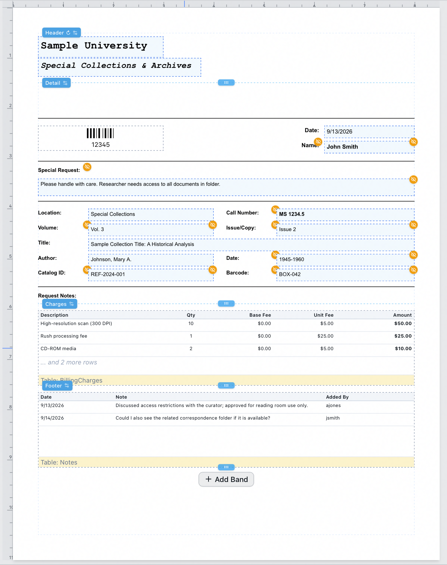The width and height of the screenshot is (447, 565).
Task: Open settings sliders icon on Charges band tag
Action: coord(71,304)
